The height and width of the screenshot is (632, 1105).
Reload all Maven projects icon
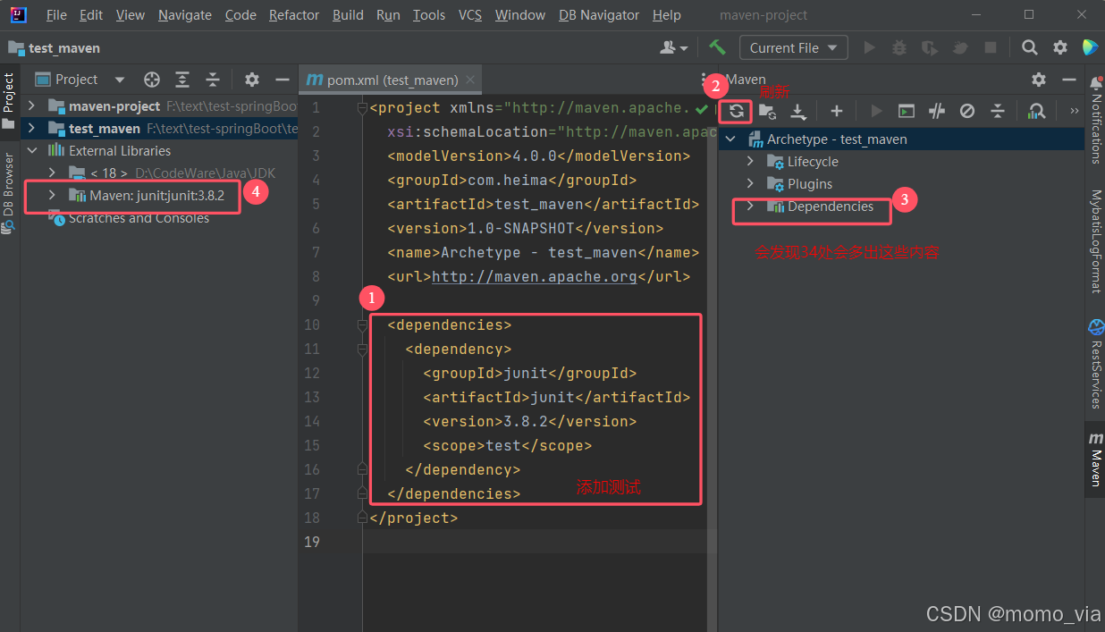coord(737,111)
